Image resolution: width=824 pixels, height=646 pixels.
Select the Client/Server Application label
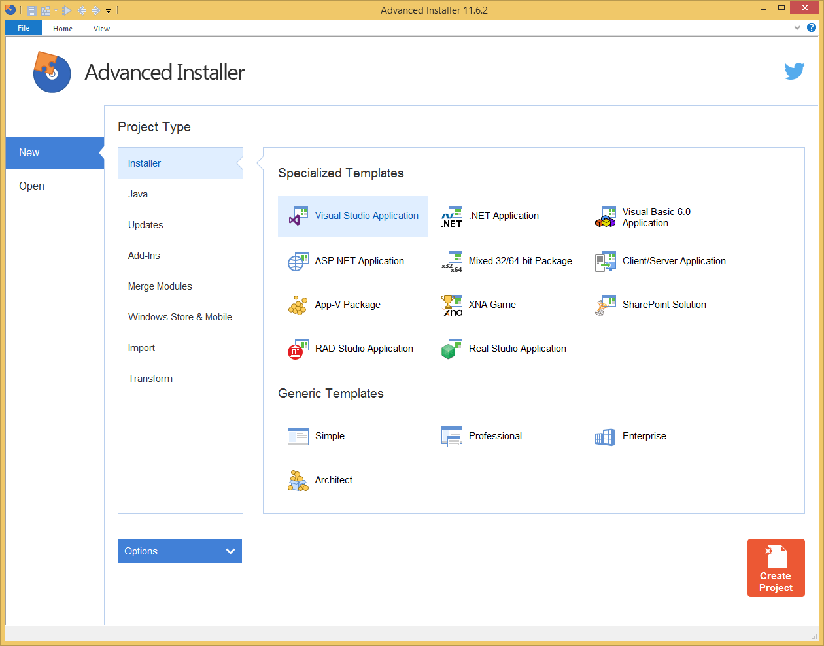click(674, 261)
